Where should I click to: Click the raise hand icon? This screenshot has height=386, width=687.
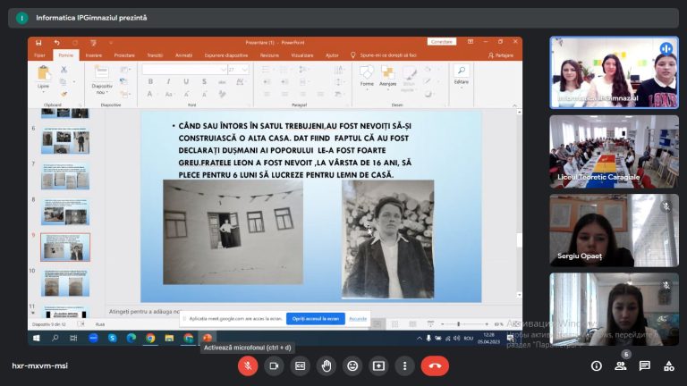tap(327, 365)
